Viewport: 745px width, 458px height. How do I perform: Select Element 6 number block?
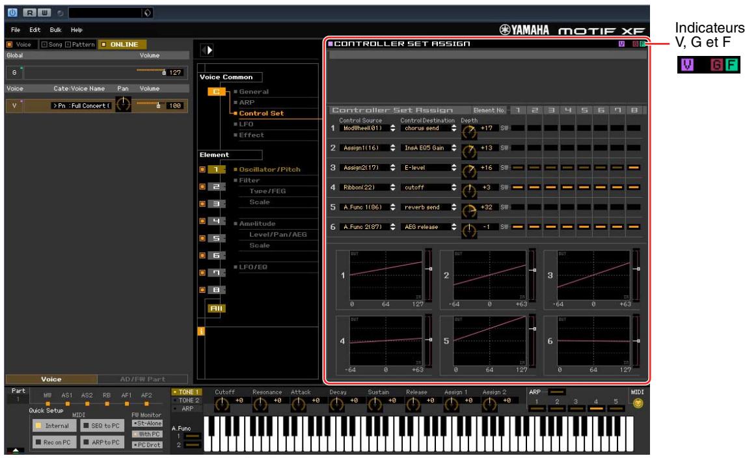(216, 255)
